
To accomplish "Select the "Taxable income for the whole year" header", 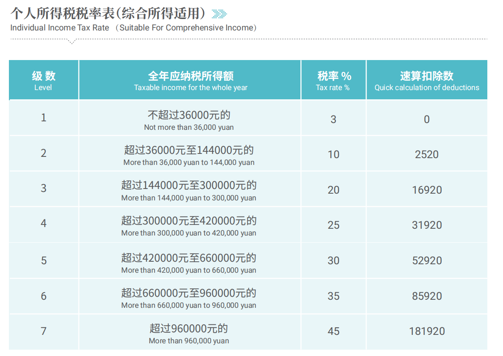I will click(190, 80).
